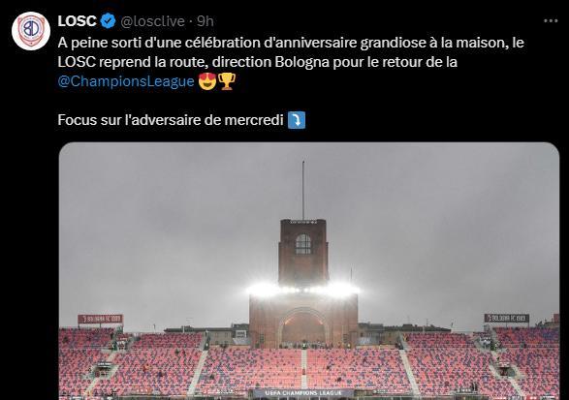Click the brick tower in the photo
The image size is (569, 400).
pos(303,283)
